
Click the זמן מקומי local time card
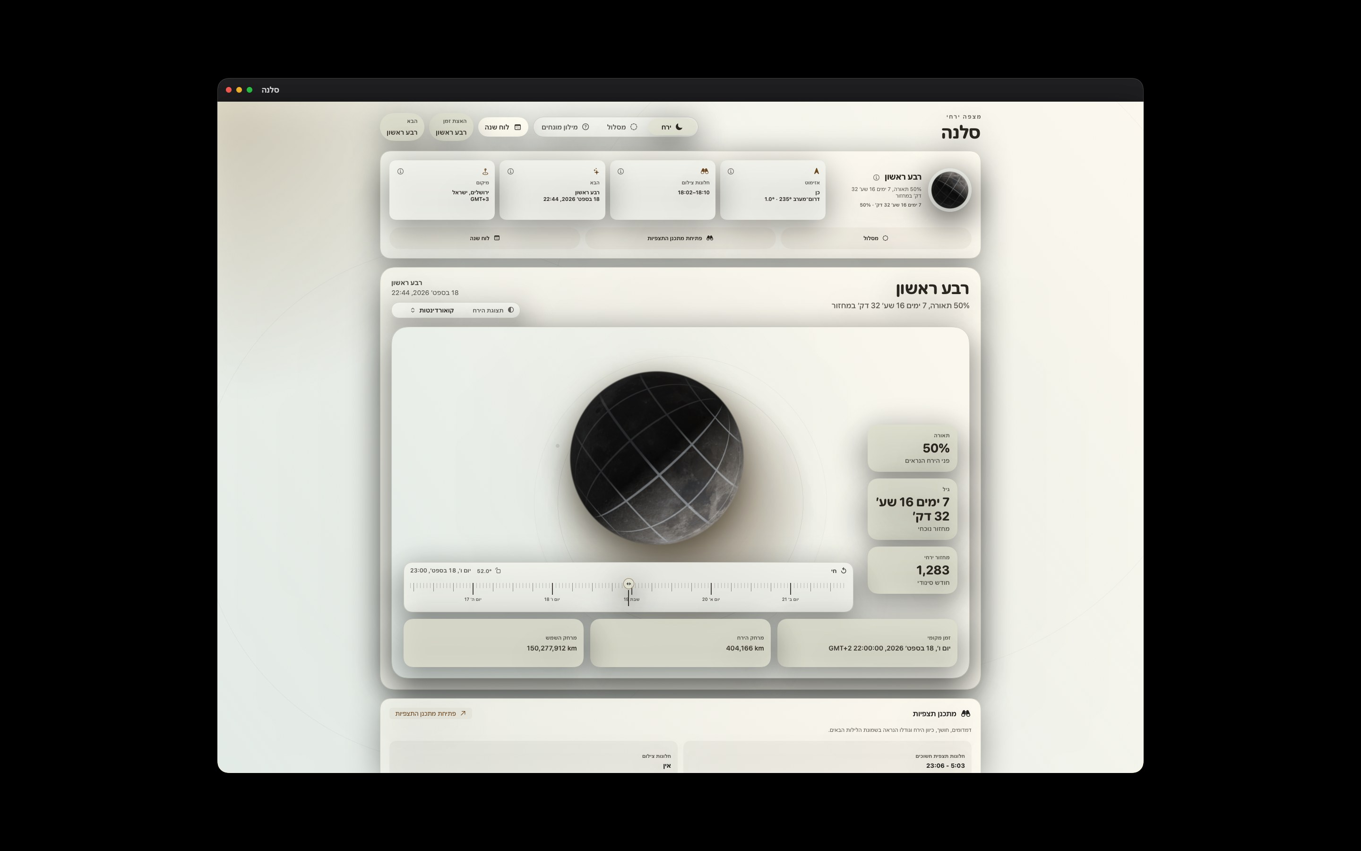[867, 643]
